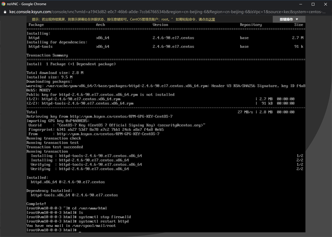
Task: Click 'Dependency Installed:' heading
Action: coord(49,191)
